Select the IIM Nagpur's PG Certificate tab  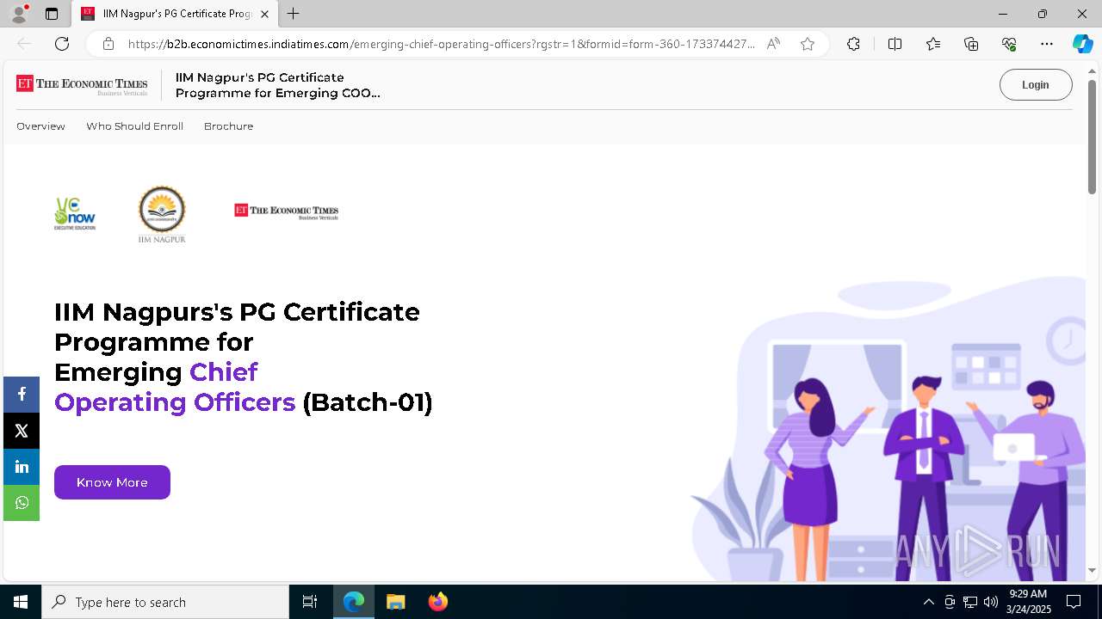[x=173, y=14]
